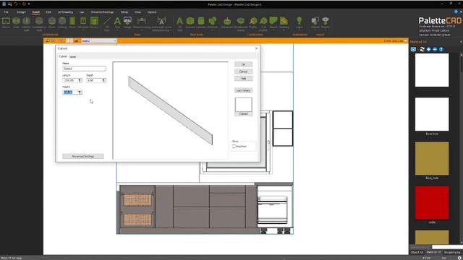463x260 pixels.
Task: Open the Edit ribbon tab
Action: (x=48, y=12)
